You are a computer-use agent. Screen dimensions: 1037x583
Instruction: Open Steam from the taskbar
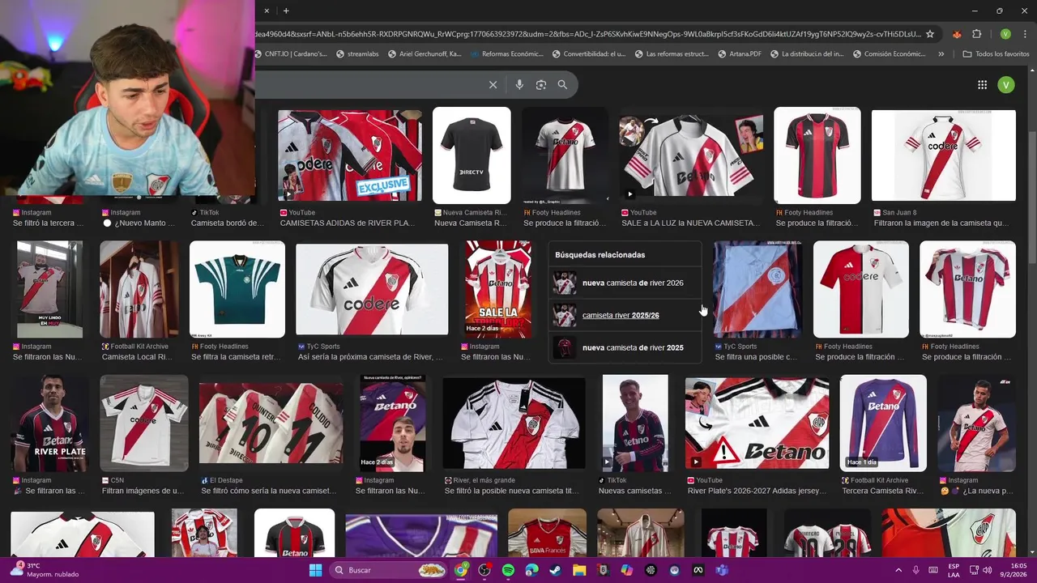pos(556,570)
